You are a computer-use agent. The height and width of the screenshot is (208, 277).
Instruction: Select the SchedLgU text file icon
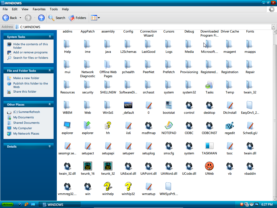(x=250, y=125)
